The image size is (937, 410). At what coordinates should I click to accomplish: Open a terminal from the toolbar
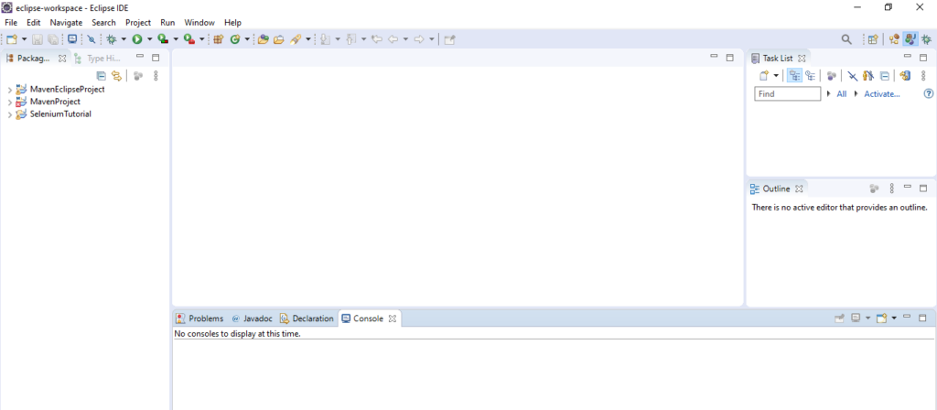pos(72,38)
